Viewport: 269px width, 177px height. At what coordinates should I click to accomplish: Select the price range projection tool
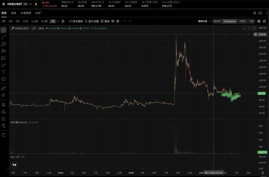tap(4, 58)
